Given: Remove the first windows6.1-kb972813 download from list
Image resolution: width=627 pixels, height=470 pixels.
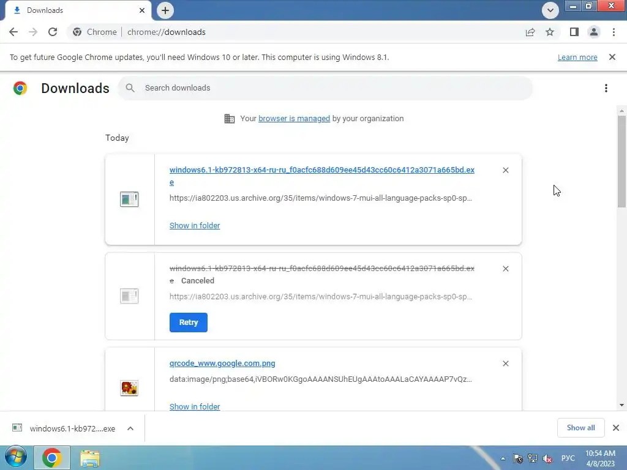Looking at the screenshot, I should 505,170.
